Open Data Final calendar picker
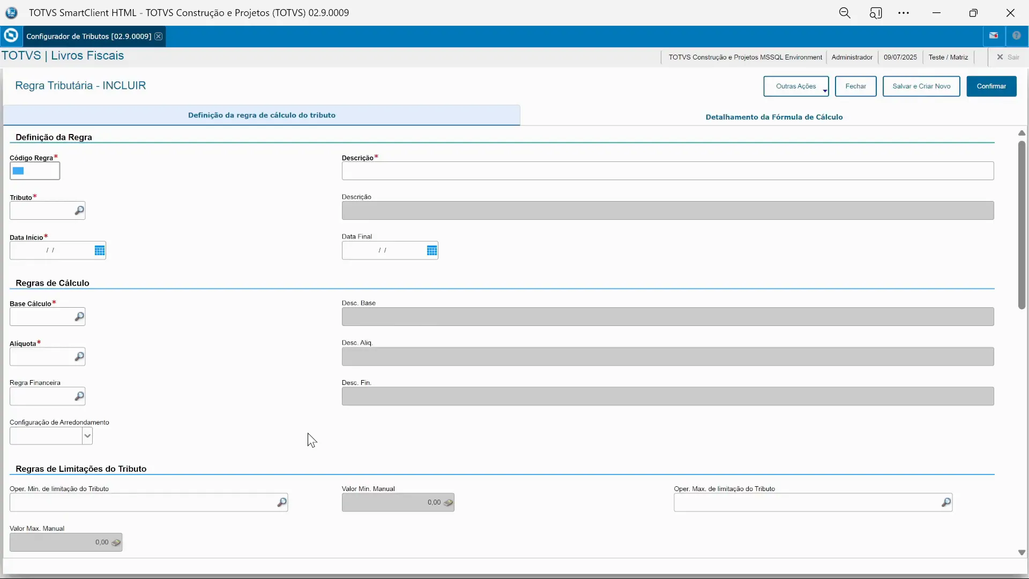Image resolution: width=1029 pixels, height=579 pixels. pos(432,250)
